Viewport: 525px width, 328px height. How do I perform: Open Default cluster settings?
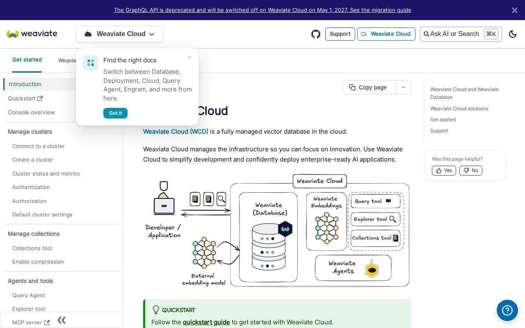(x=42, y=214)
